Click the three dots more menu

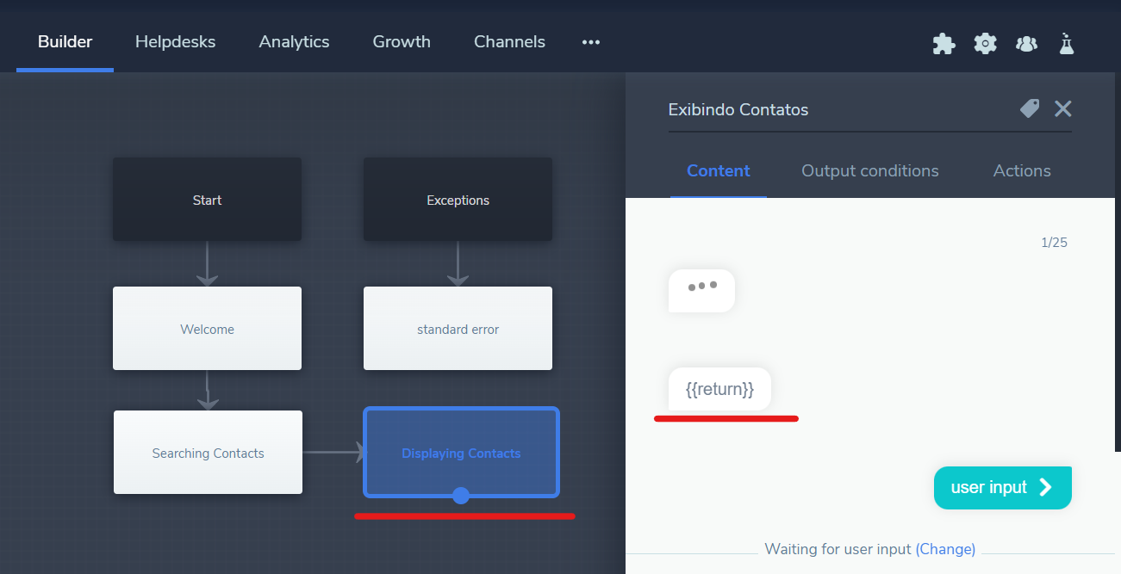click(590, 42)
